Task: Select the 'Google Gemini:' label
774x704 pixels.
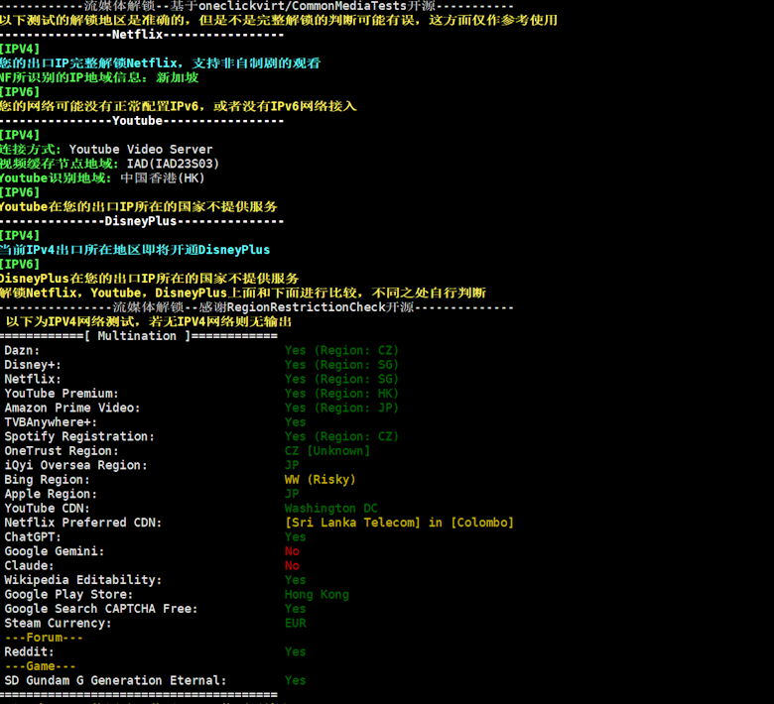Action: (55, 550)
